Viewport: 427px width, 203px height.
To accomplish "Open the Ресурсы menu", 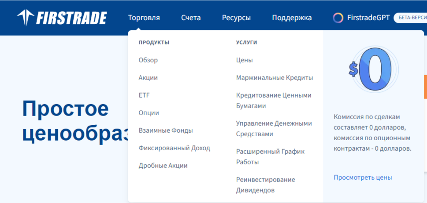I will tap(236, 18).
